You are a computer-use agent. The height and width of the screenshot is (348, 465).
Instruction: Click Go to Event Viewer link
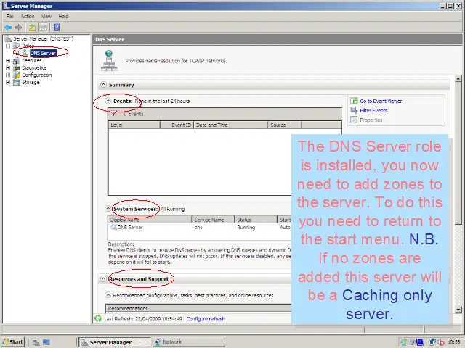pos(381,101)
